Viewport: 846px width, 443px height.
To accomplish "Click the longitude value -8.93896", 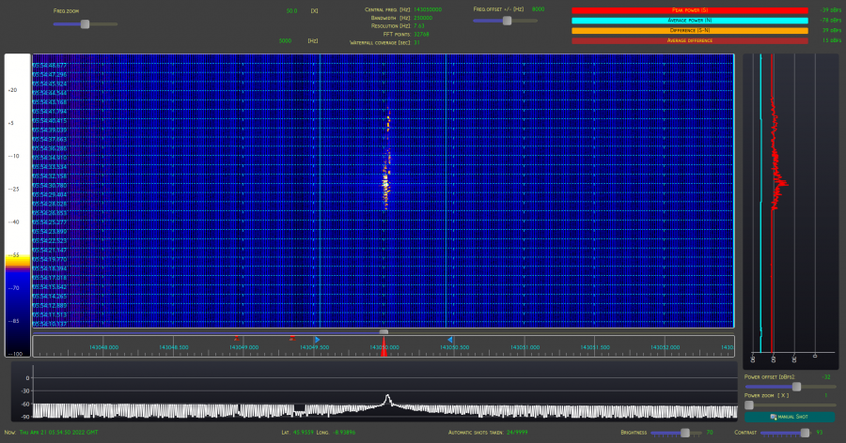I will pyautogui.click(x=344, y=433).
